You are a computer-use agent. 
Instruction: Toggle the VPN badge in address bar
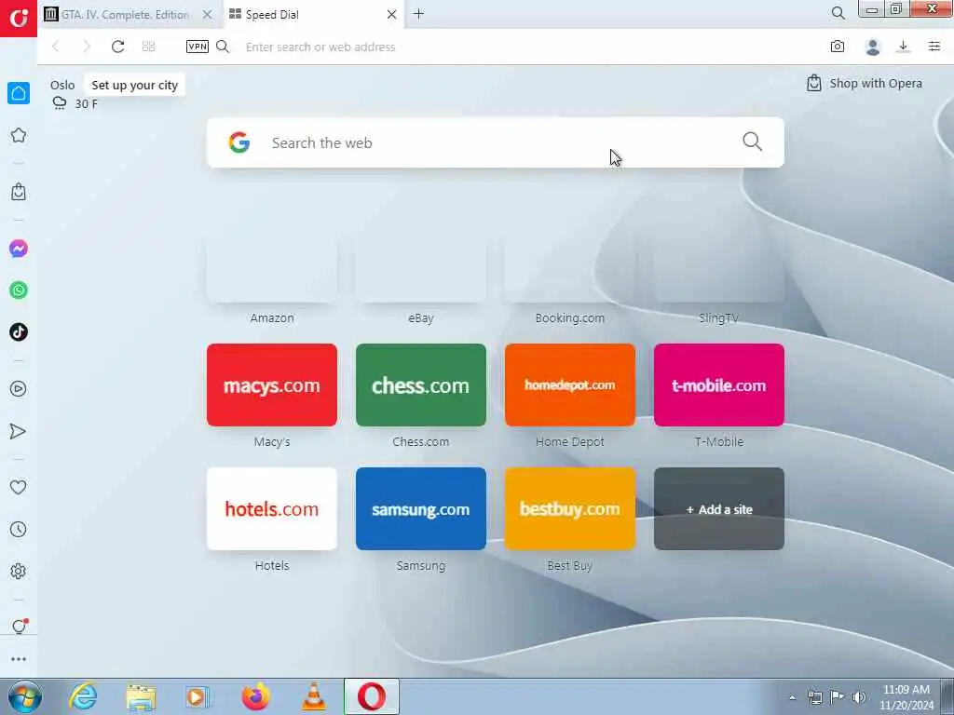198,47
